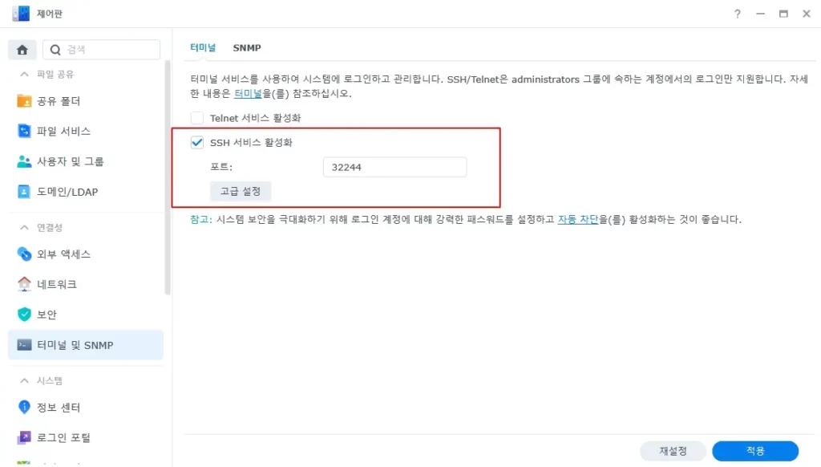Collapse the 연결성 section chevron

click(24, 227)
